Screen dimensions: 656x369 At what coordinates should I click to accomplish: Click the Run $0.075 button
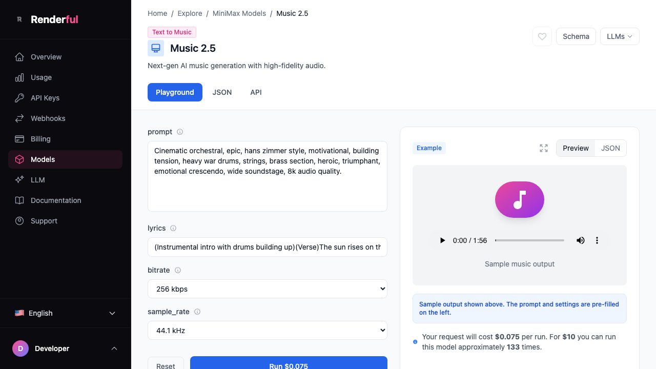289,365
